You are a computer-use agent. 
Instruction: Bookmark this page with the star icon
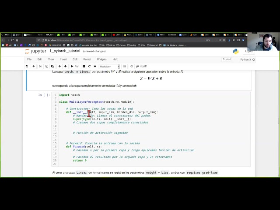pos(224,40)
